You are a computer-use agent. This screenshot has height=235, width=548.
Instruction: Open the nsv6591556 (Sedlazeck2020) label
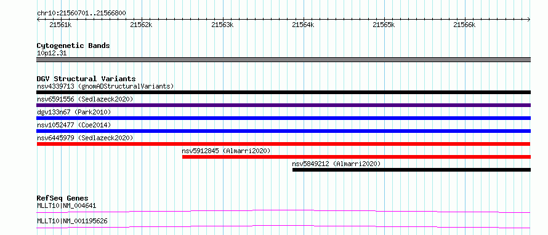[x=85, y=99]
